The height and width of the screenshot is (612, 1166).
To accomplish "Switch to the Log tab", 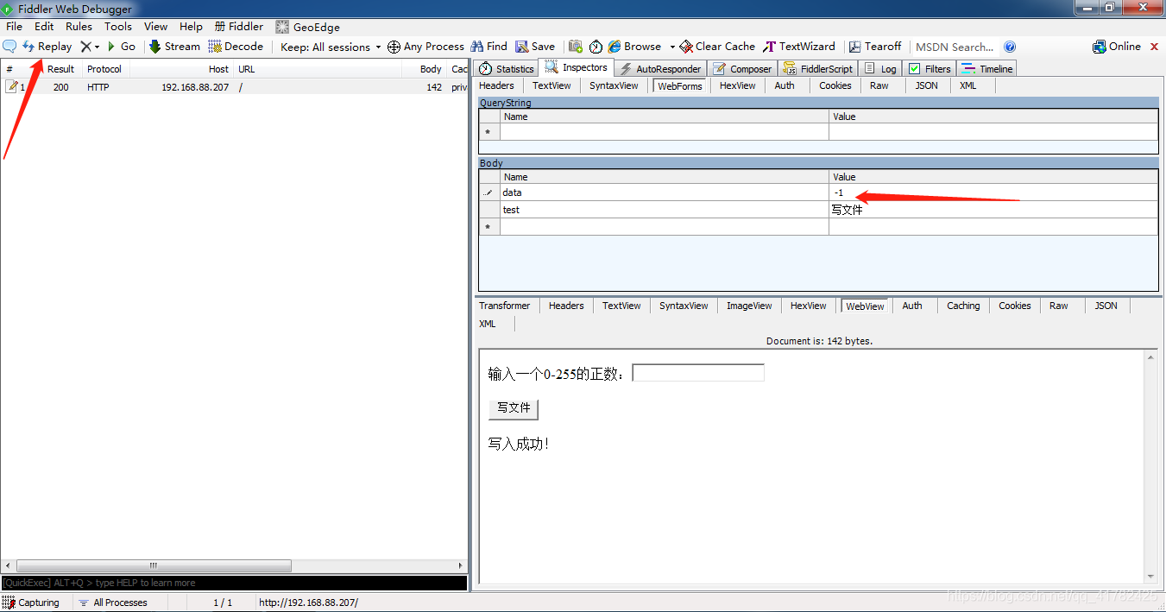I will [880, 68].
